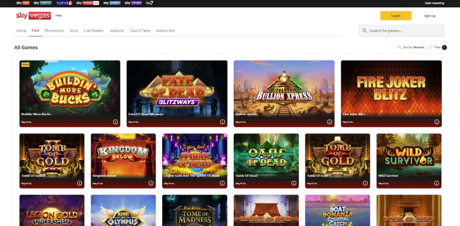Click the filter count badge

pyautogui.click(x=444, y=47)
